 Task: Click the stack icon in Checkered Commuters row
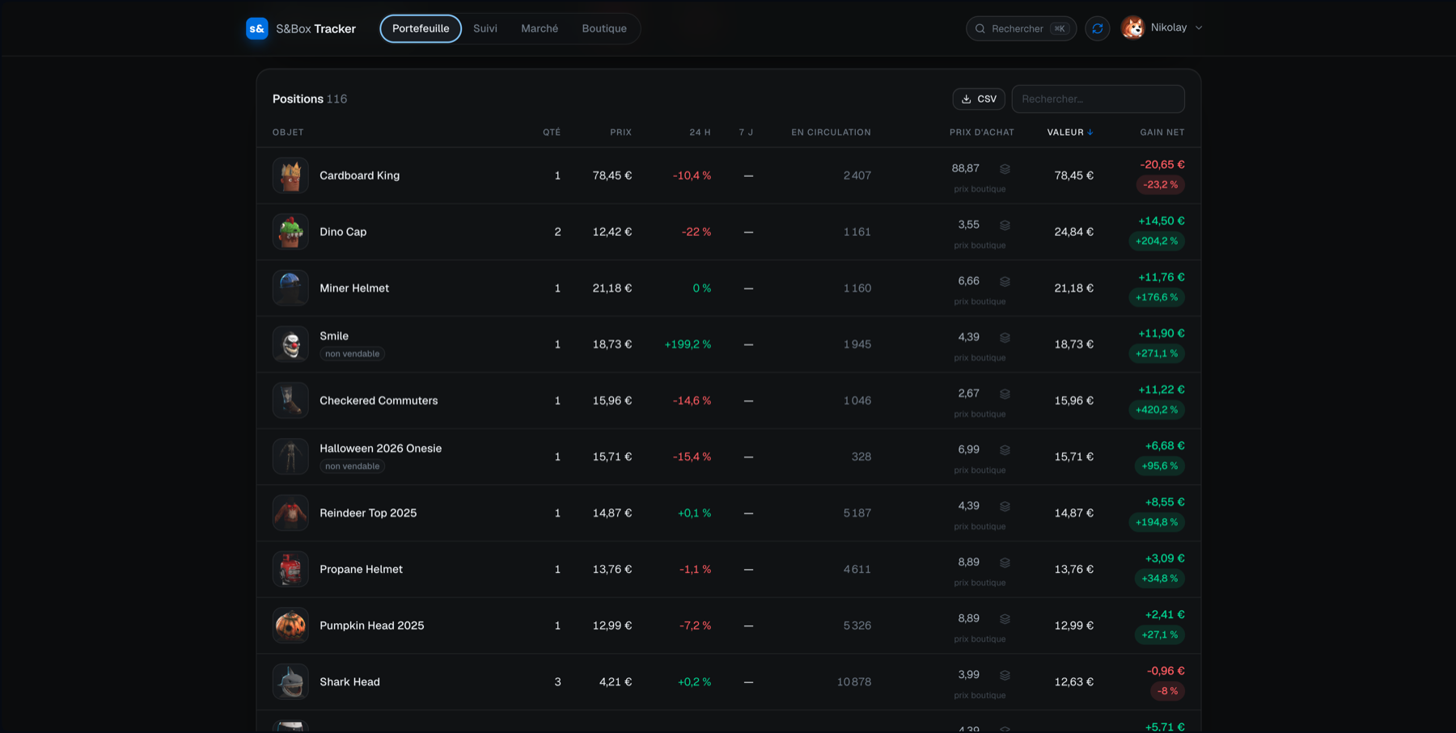click(x=1005, y=394)
